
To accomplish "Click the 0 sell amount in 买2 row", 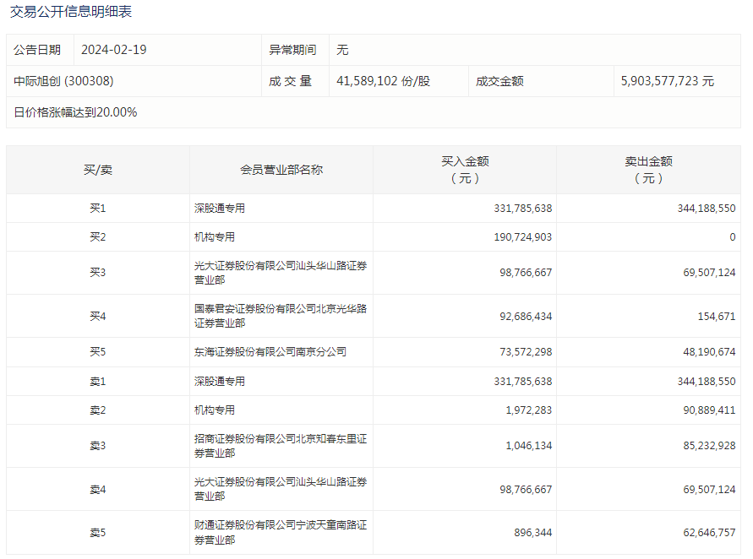I will tap(733, 237).
